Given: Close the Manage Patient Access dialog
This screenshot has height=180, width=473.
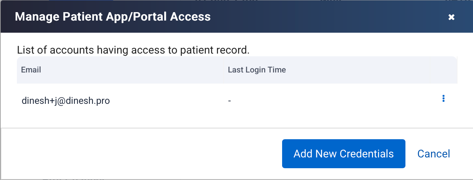Looking at the screenshot, I should [451, 17].
